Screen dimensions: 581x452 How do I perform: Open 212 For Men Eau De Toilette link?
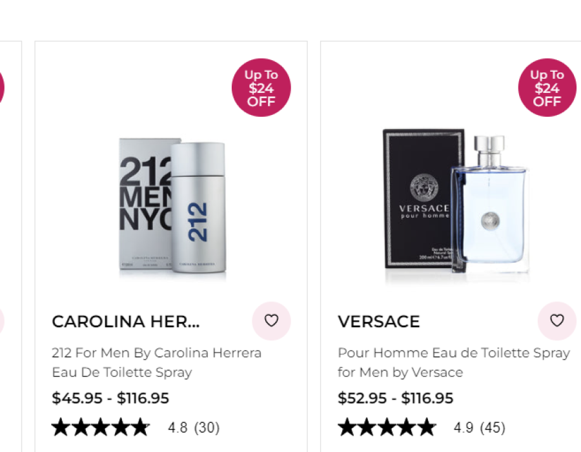coord(156,363)
